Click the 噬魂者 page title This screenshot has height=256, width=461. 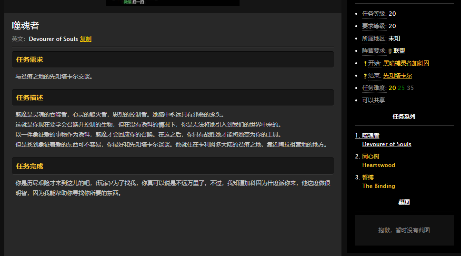click(x=25, y=26)
